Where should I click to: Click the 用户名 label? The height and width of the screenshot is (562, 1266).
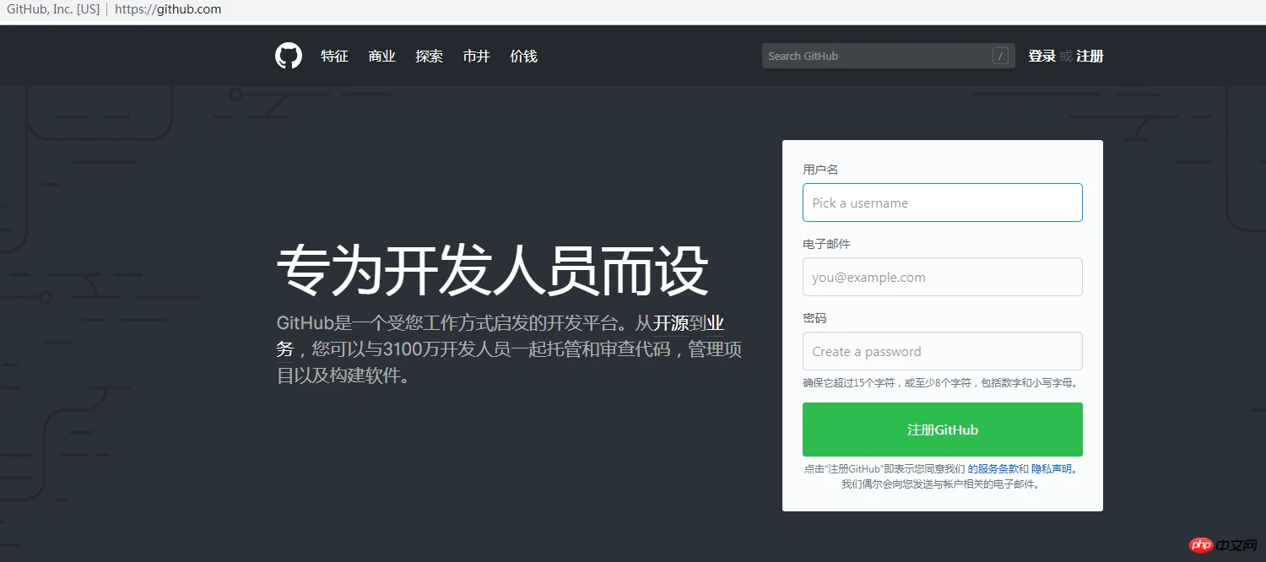(820, 170)
